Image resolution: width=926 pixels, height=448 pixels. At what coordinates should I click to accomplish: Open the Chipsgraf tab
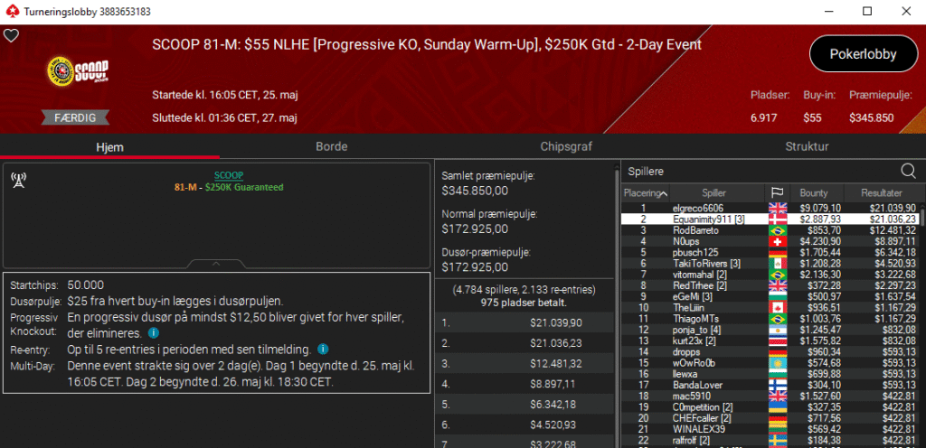(x=566, y=147)
